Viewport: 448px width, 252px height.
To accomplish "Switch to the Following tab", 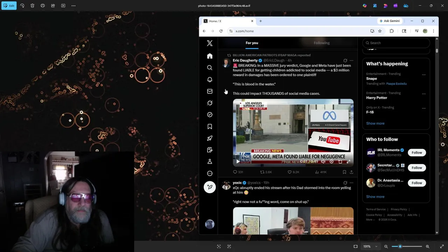I will [x=322, y=43].
